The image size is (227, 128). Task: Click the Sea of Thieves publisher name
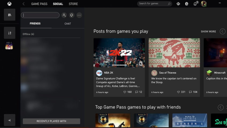(168, 73)
